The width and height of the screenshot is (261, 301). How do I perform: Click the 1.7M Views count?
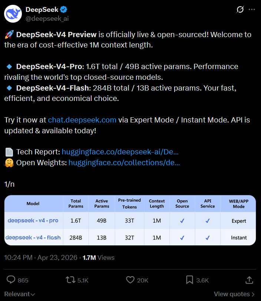(x=98, y=258)
